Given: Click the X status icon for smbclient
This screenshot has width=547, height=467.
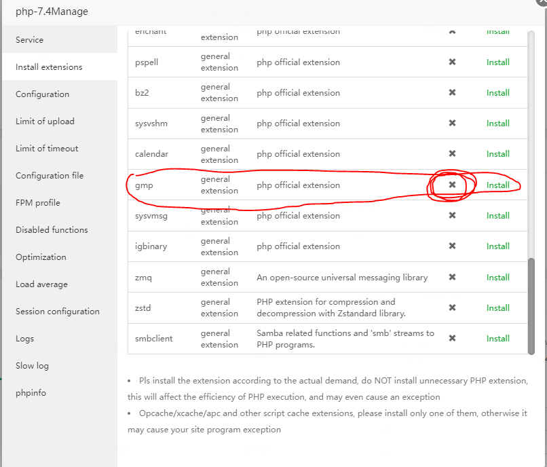Looking at the screenshot, I should tap(452, 338).
